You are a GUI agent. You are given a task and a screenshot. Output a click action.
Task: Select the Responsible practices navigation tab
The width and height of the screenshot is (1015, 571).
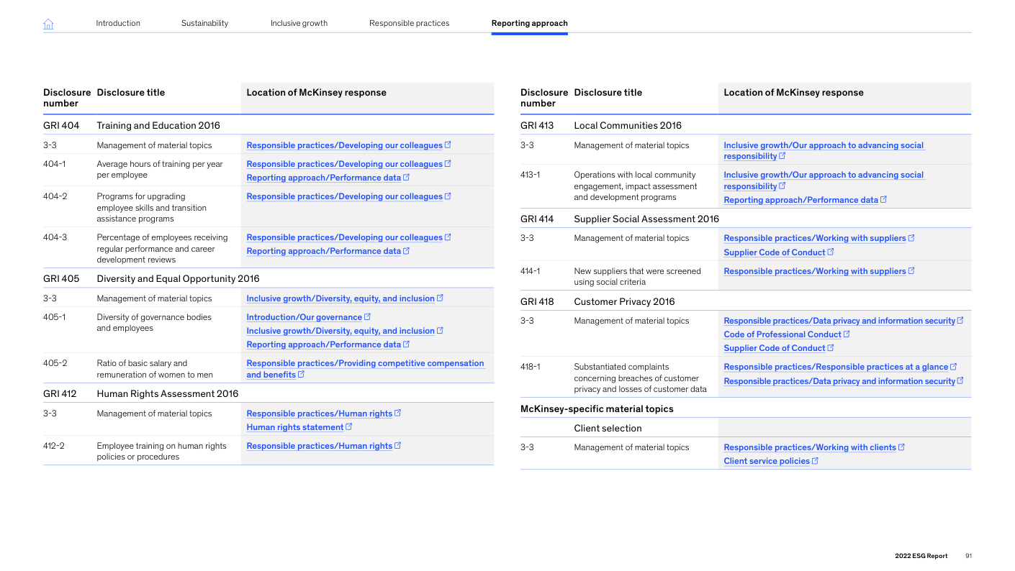click(409, 23)
